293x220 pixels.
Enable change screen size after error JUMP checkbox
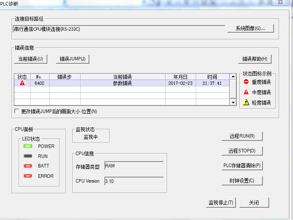click(x=17, y=111)
